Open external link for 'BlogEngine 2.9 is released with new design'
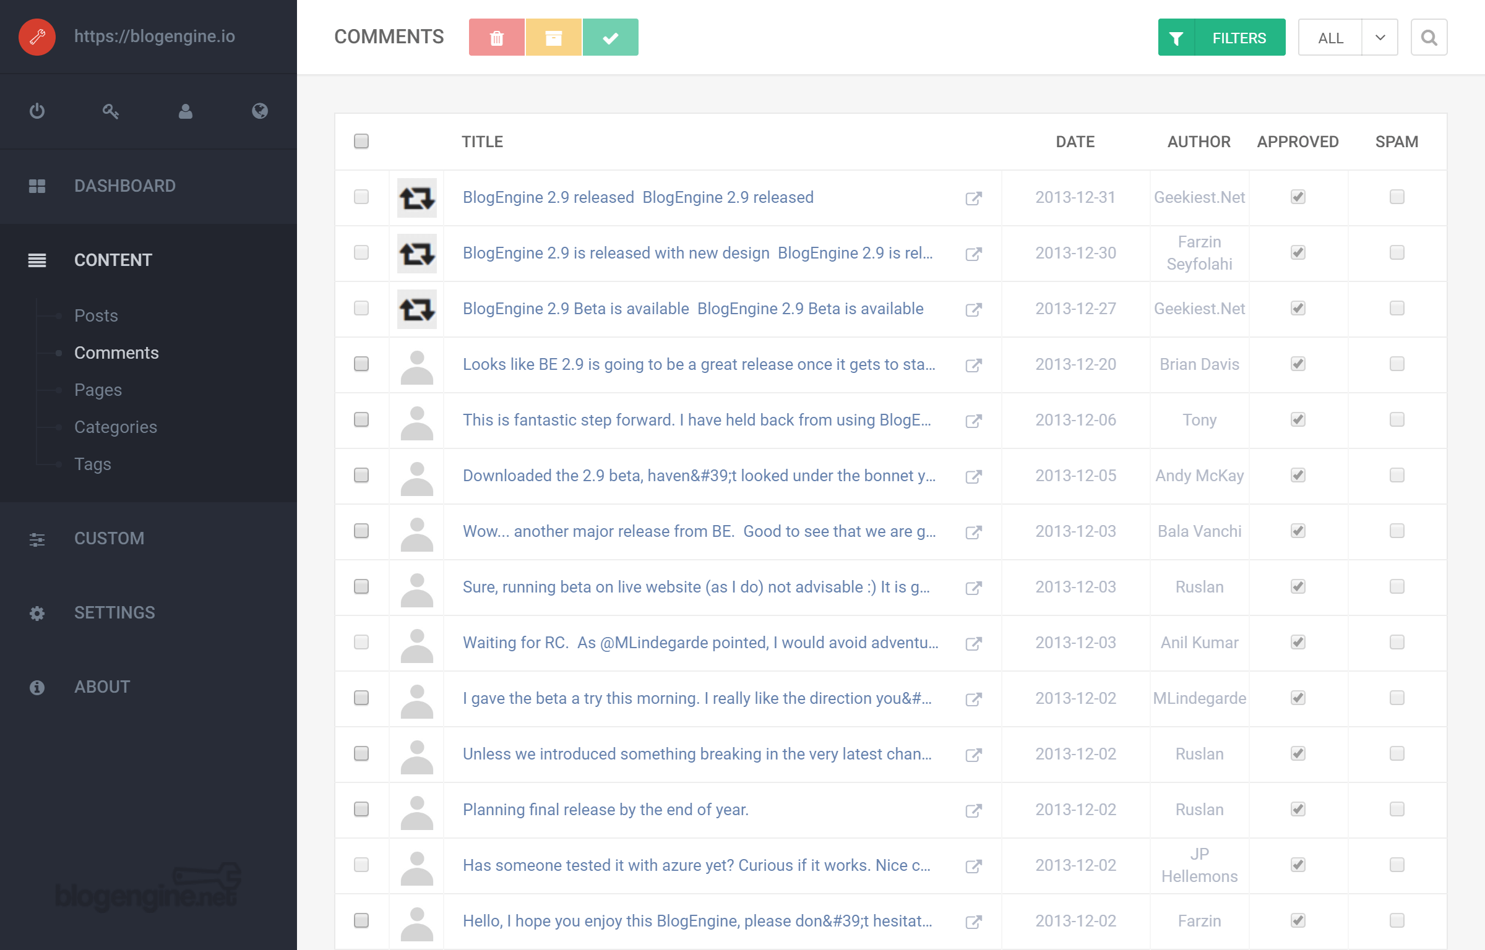This screenshot has width=1485, height=950. [x=974, y=254]
